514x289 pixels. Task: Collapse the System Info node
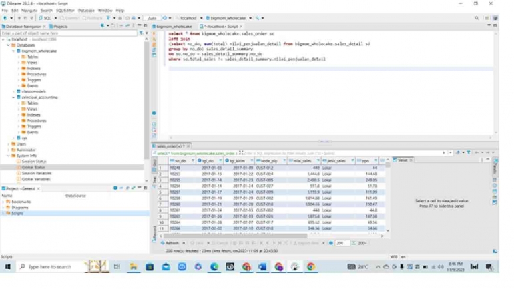click(9, 156)
